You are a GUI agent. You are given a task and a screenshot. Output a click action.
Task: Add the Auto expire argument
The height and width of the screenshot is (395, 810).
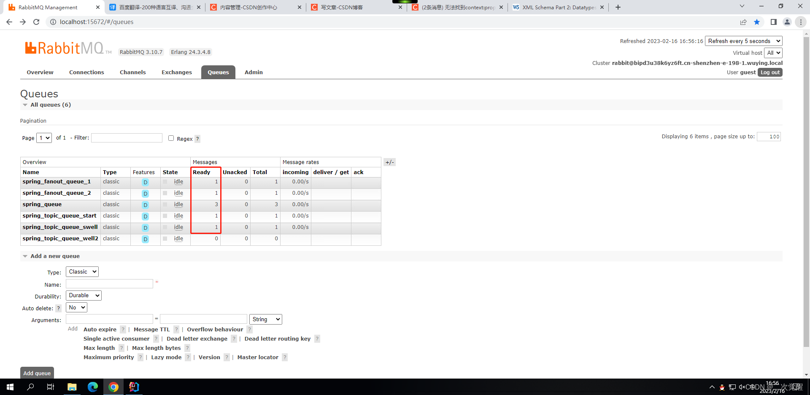pos(100,329)
